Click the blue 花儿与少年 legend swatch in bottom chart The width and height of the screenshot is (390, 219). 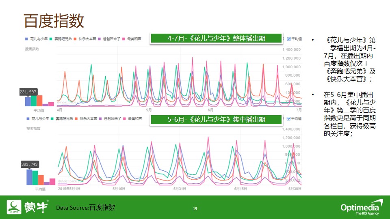click(x=28, y=119)
